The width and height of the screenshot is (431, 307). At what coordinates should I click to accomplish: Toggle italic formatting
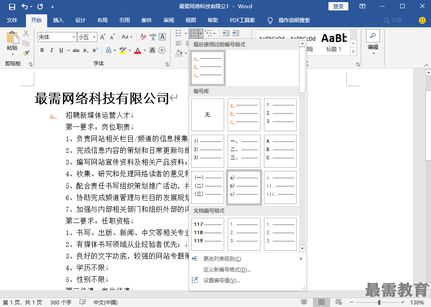[x=51, y=50]
